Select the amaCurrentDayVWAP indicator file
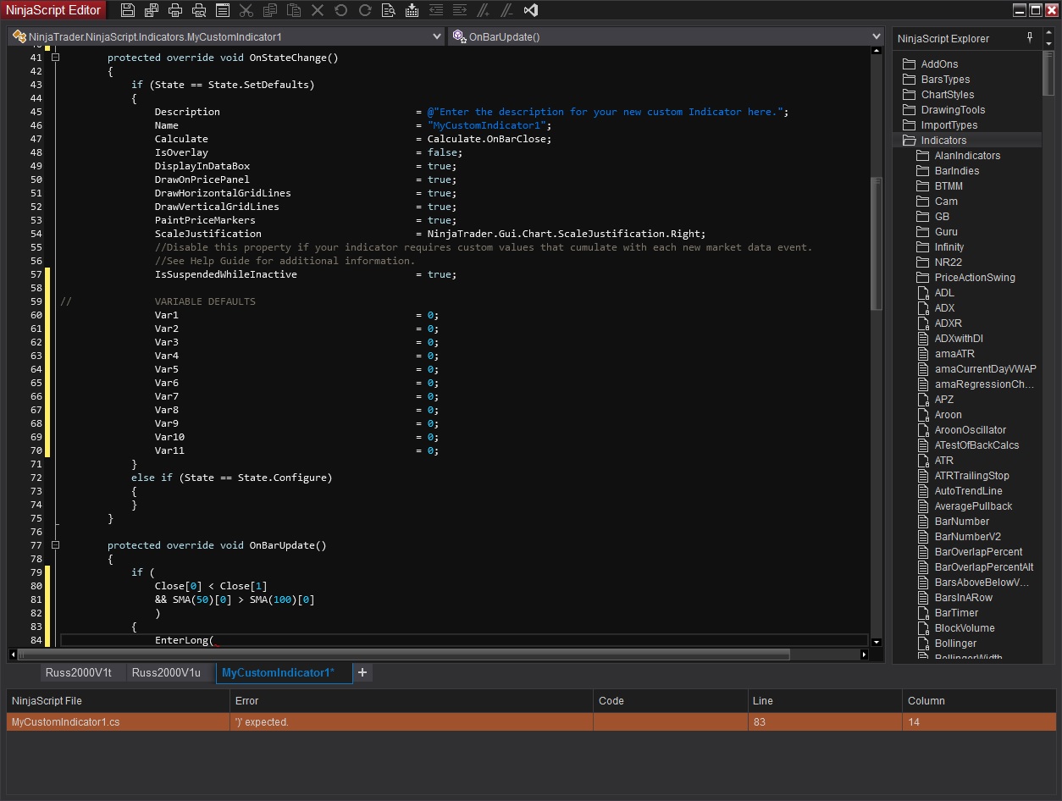The width and height of the screenshot is (1062, 801). click(985, 369)
